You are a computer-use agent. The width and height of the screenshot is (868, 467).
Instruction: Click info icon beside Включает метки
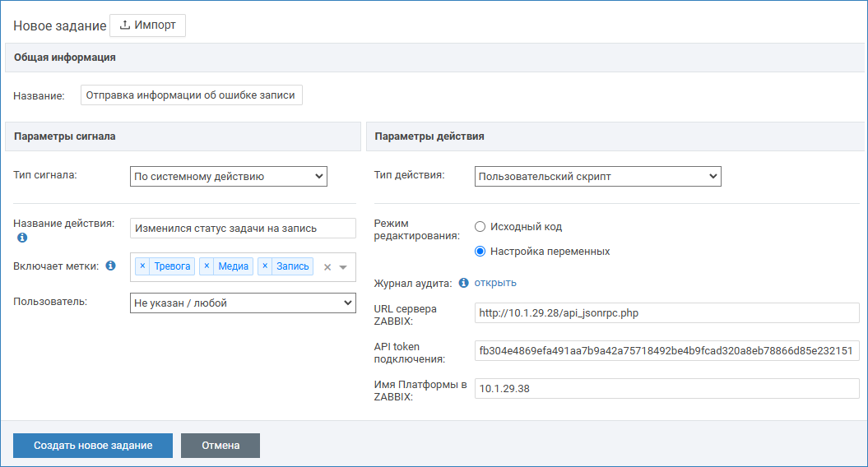click(111, 266)
